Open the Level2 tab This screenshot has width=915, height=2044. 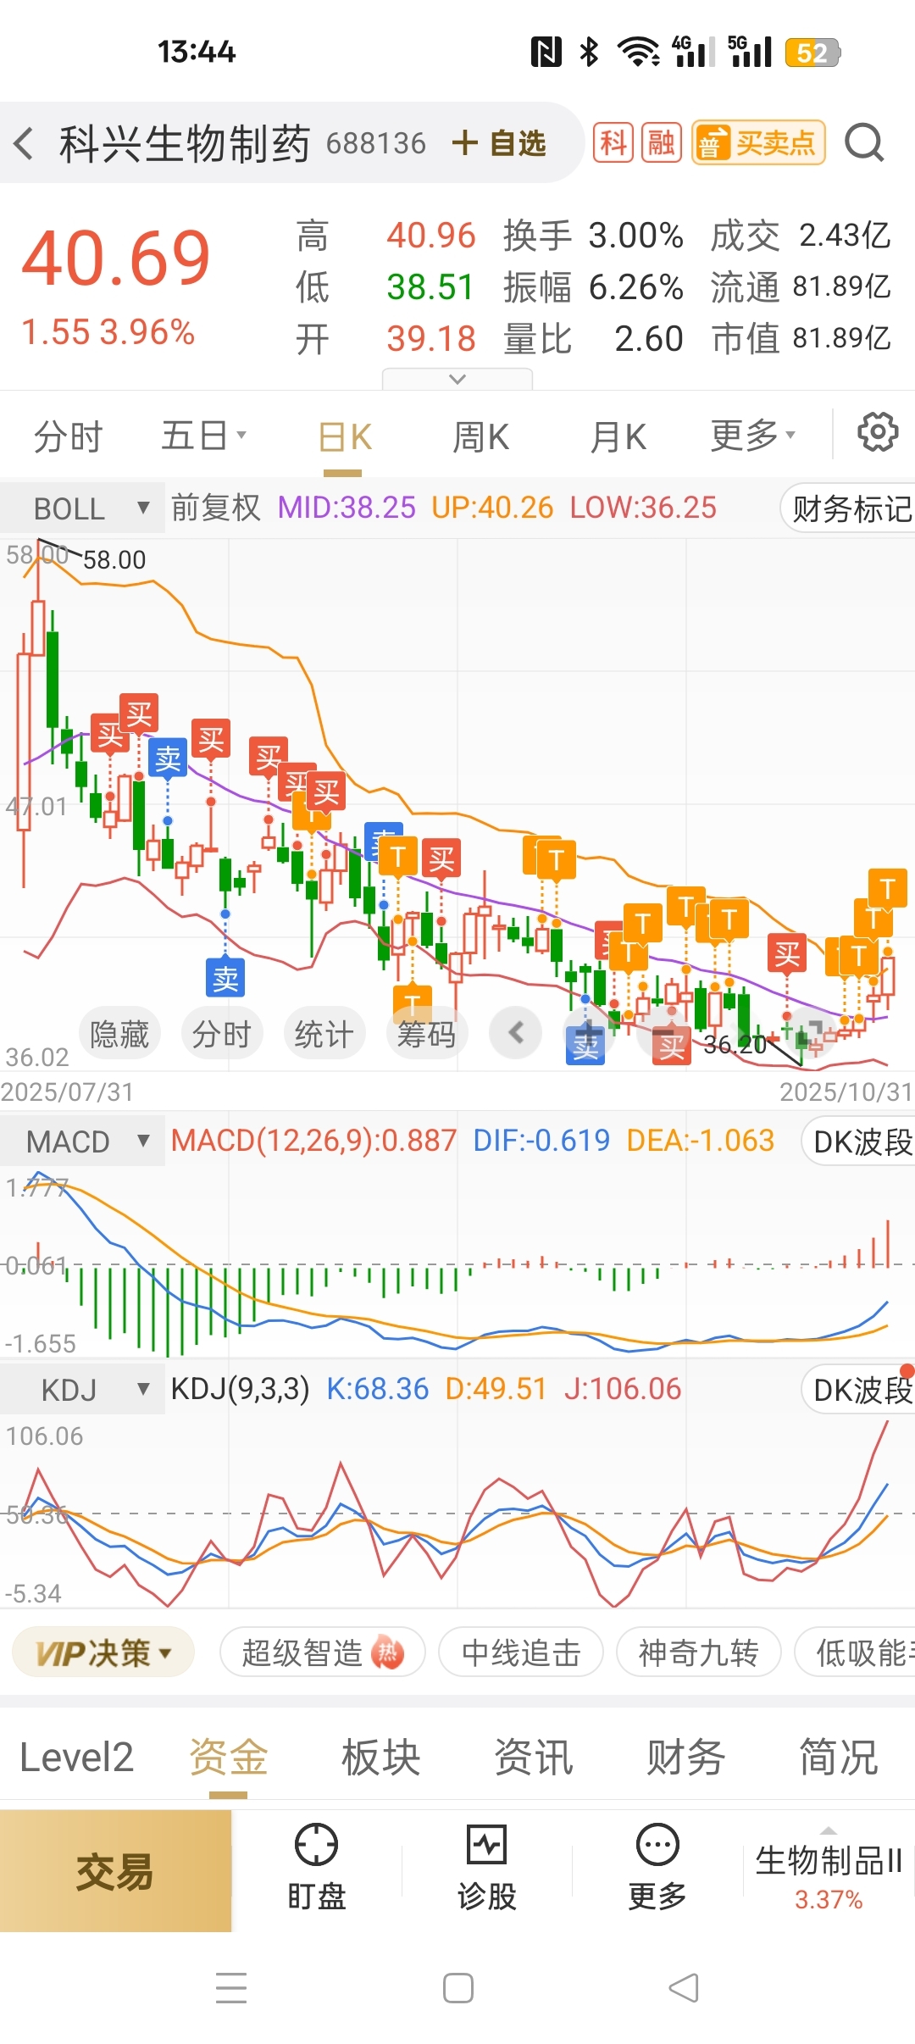pos(76,1758)
